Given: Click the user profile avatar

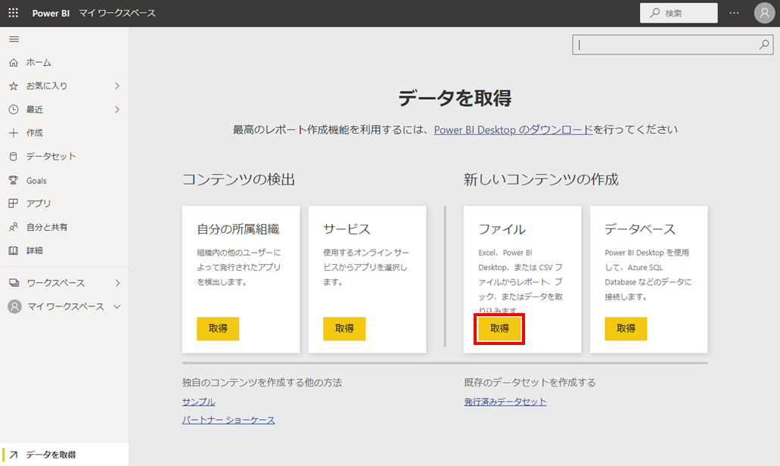Looking at the screenshot, I should (x=764, y=13).
